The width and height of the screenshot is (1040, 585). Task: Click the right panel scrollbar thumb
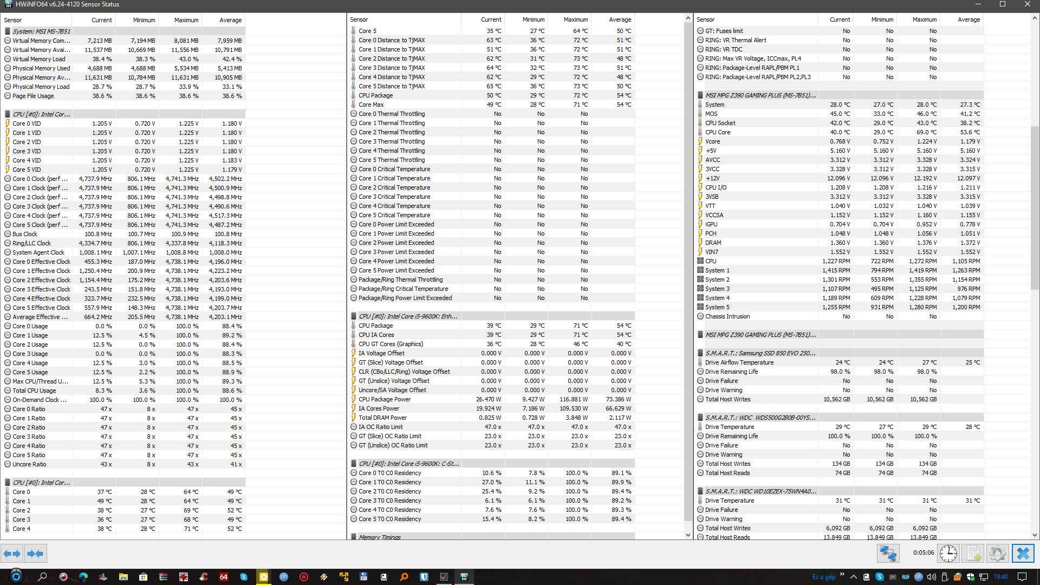[1035, 209]
